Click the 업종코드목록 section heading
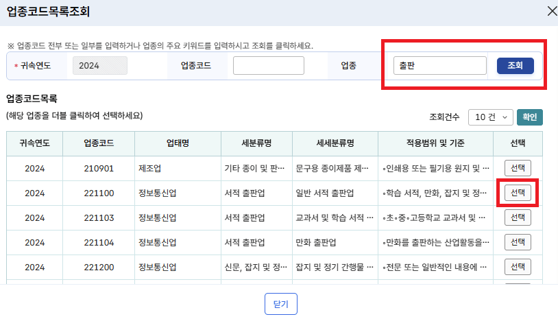 click(32, 99)
